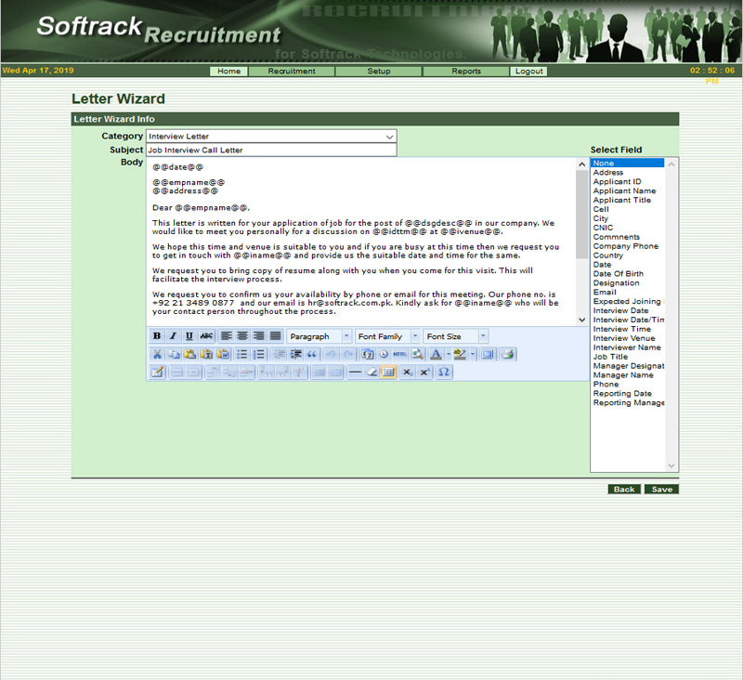The height and width of the screenshot is (680, 743).
Task: Insert special character with the Omega icon
Action: pos(444,372)
